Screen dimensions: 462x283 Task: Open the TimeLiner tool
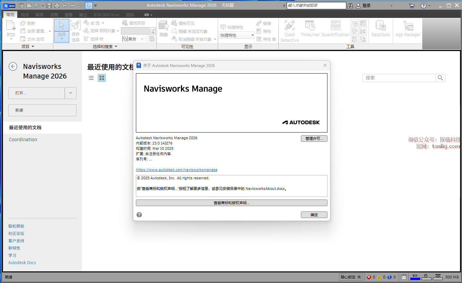[x=310, y=29]
